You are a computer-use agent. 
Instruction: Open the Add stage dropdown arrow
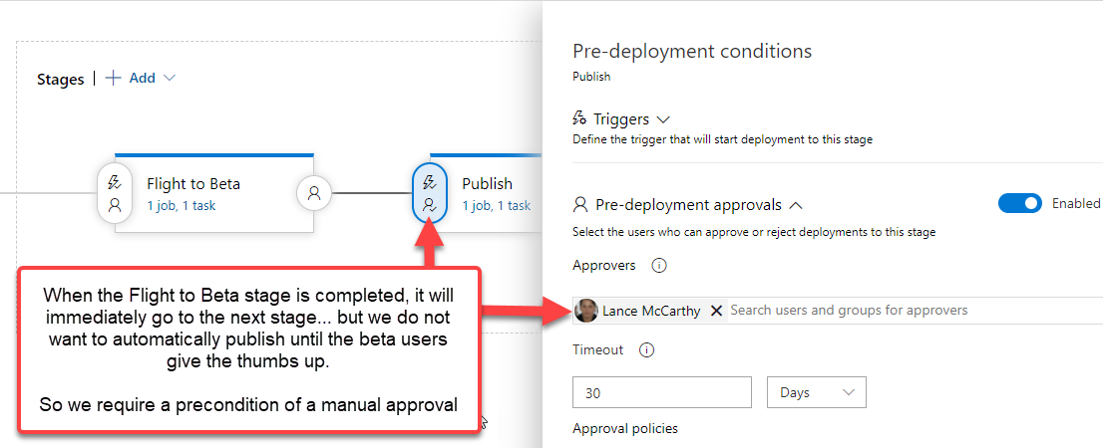click(170, 78)
